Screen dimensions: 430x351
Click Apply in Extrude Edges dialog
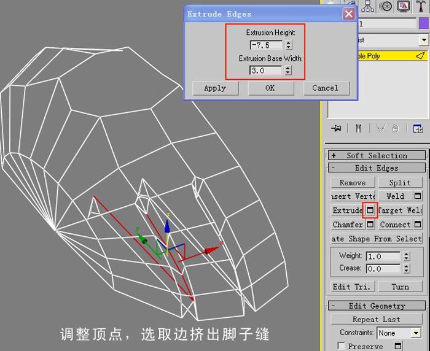(215, 88)
